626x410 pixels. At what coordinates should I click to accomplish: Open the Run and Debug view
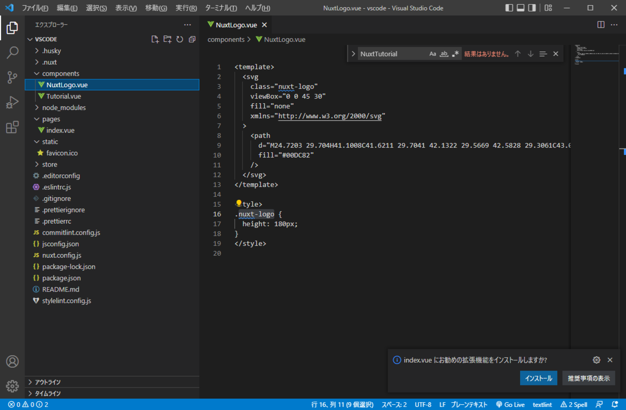[x=12, y=102]
